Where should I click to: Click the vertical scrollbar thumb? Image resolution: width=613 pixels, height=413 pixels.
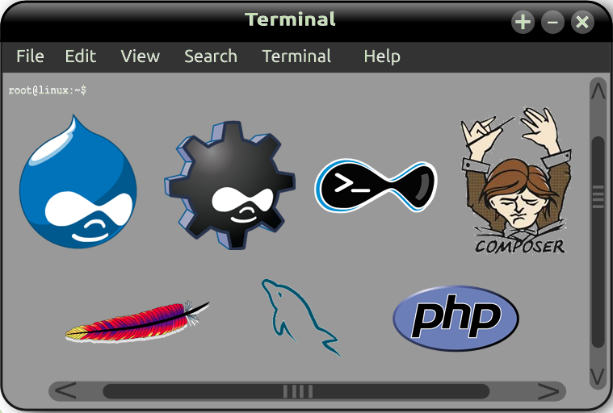click(x=598, y=242)
